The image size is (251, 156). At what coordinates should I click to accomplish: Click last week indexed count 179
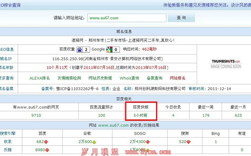206,115
